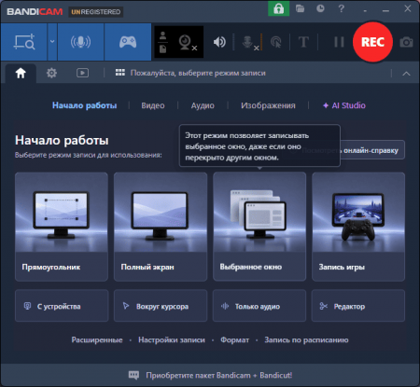
Task: Click the UNREGISTERED label
Action: coord(96,12)
